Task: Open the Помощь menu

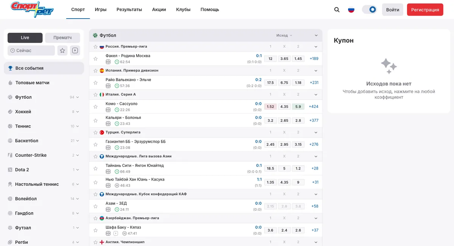Action: coord(210,9)
